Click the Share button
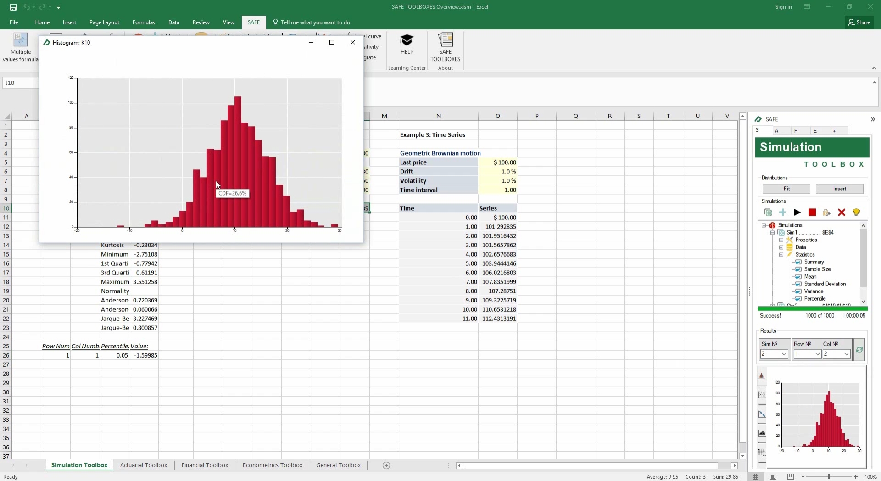Viewport: 881px width, 481px height. coord(859,22)
